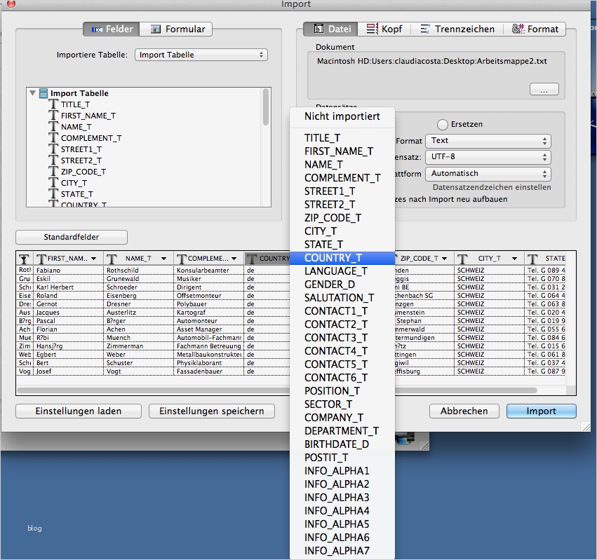Close the Import dialog with red button
Viewport: 597px width, 560px height.
[11, 4]
